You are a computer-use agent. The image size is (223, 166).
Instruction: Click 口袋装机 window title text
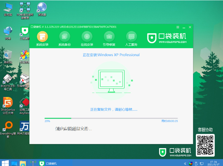74,27
